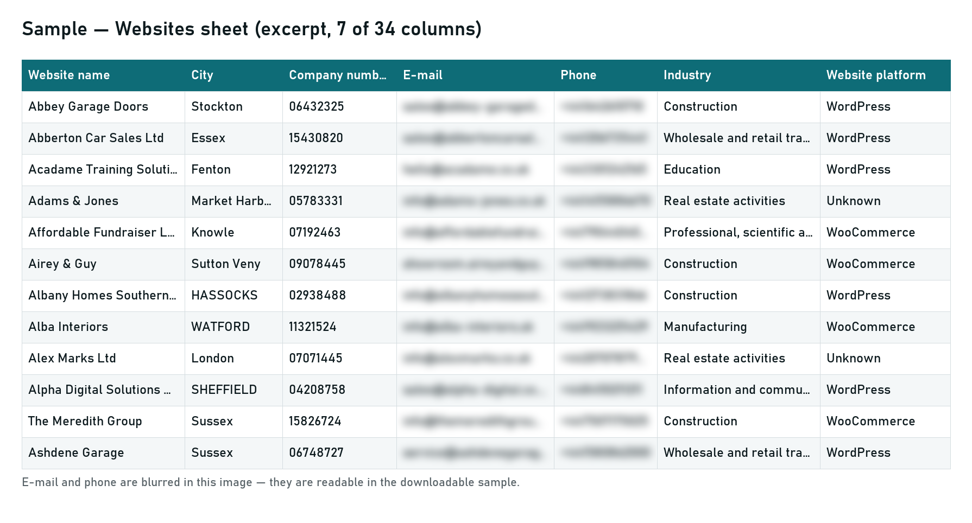Select the 'Affordable Fundraiser L...' cell
Screen dimensions: 972x523
click(103, 233)
